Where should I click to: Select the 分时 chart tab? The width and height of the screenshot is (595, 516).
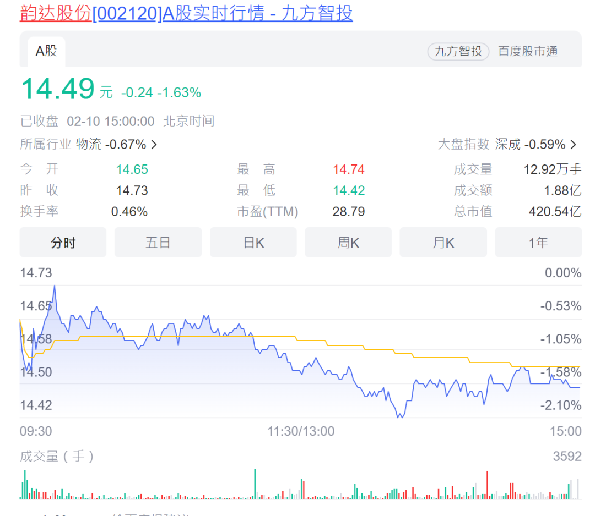[x=63, y=243]
